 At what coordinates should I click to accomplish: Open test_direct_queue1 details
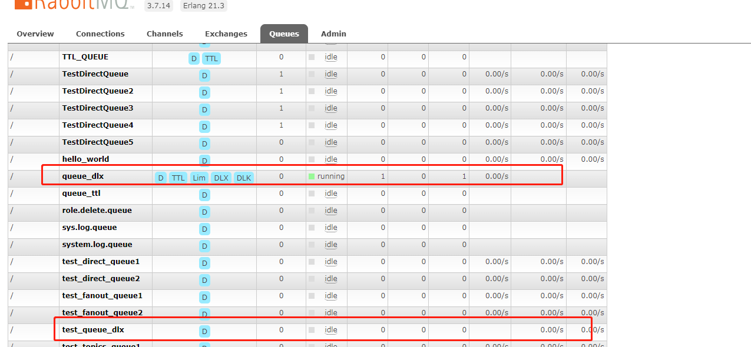101,262
